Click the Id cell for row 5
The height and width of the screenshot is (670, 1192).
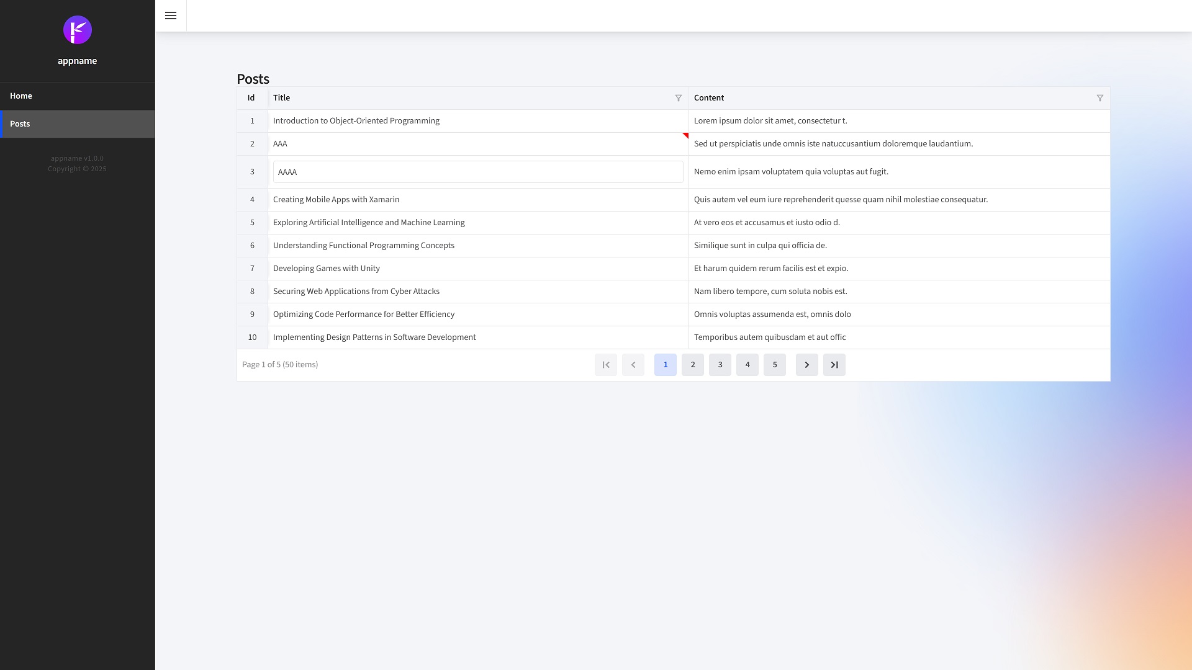pyautogui.click(x=252, y=223)
